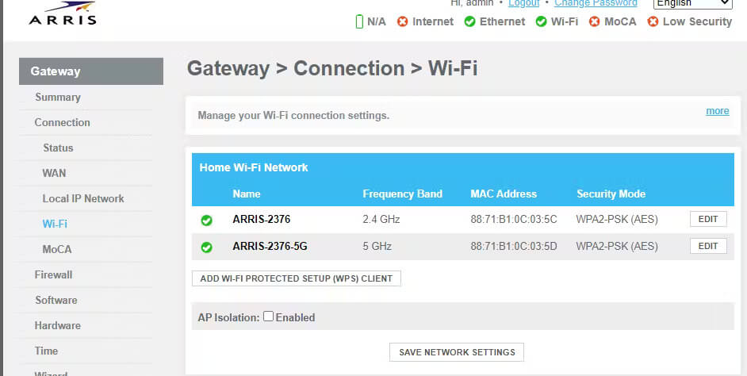Click Add Wi-Fi Protected Setup (WPS) Client
The width and height of the screenshot is (747, 376).
(x=297, y=278)
